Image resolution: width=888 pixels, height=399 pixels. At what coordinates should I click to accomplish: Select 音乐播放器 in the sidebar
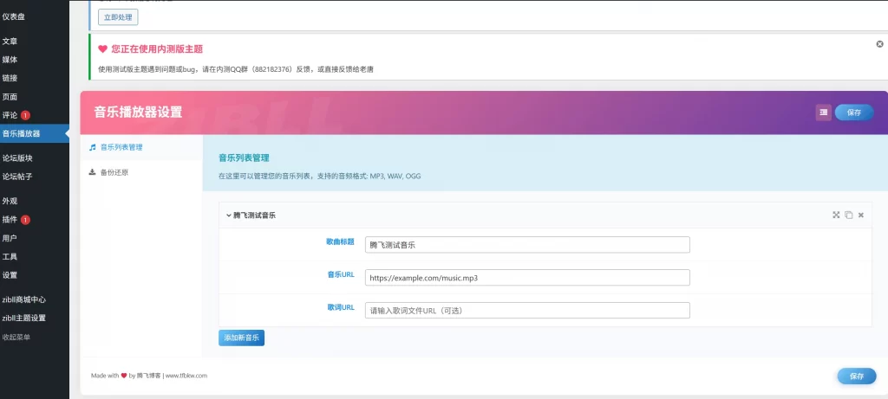(35, 134)
